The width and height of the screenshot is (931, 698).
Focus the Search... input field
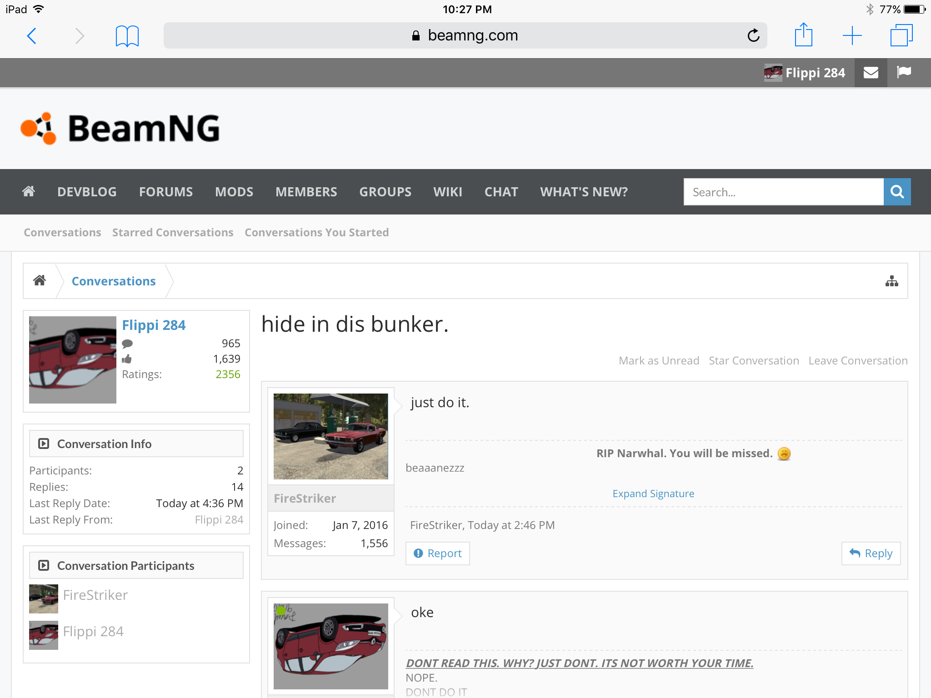[x=784, y=192]
